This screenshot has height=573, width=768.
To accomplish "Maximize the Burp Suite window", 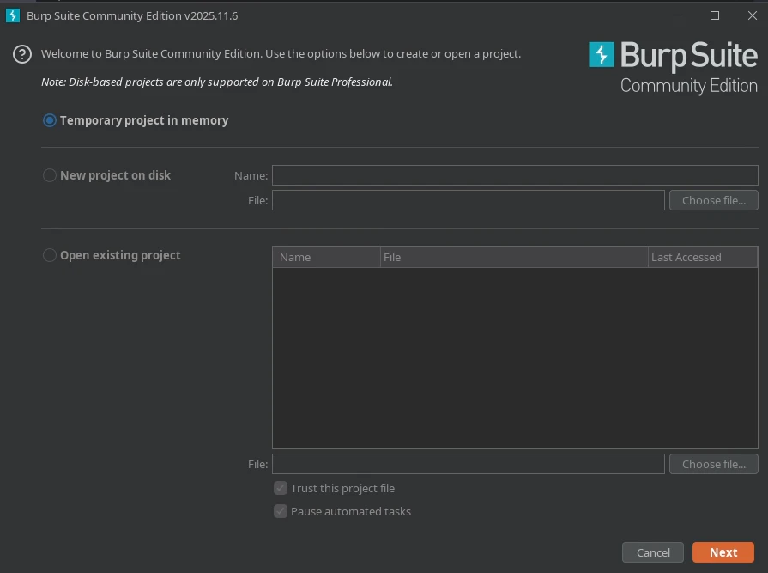I will tap(715, 15).
